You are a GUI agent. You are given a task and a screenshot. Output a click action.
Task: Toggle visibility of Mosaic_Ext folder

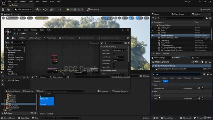[152, 28]
